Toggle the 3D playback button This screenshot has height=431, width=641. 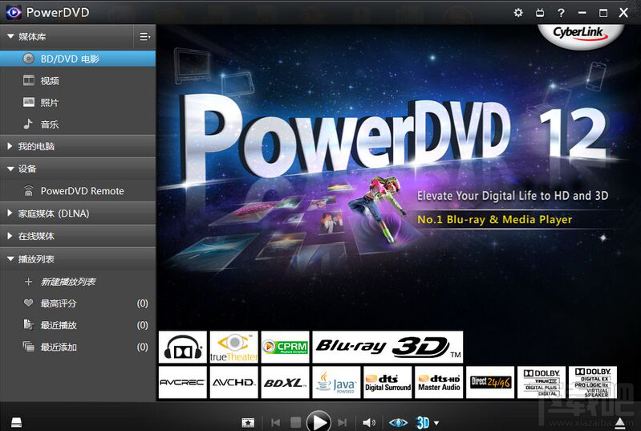click(423, 422)
